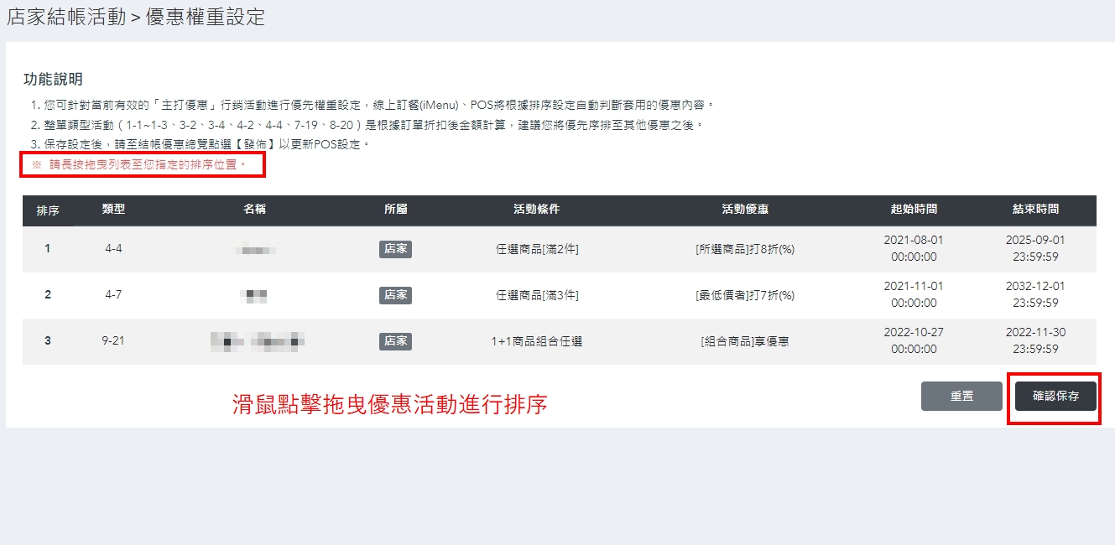
Task: Click the red 請長按拖曳列表 notice text
Action: (x=144, y=165)
